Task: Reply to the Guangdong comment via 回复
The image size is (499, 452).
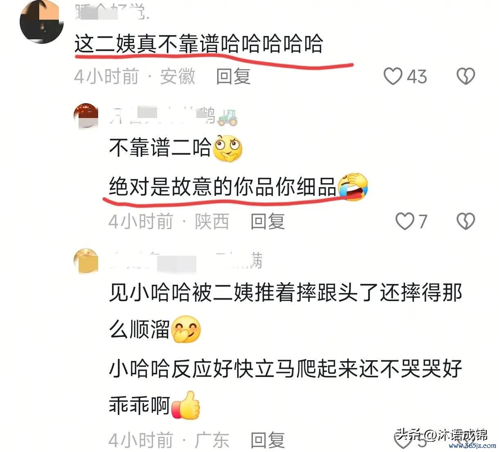Action: tap(267, 440)
